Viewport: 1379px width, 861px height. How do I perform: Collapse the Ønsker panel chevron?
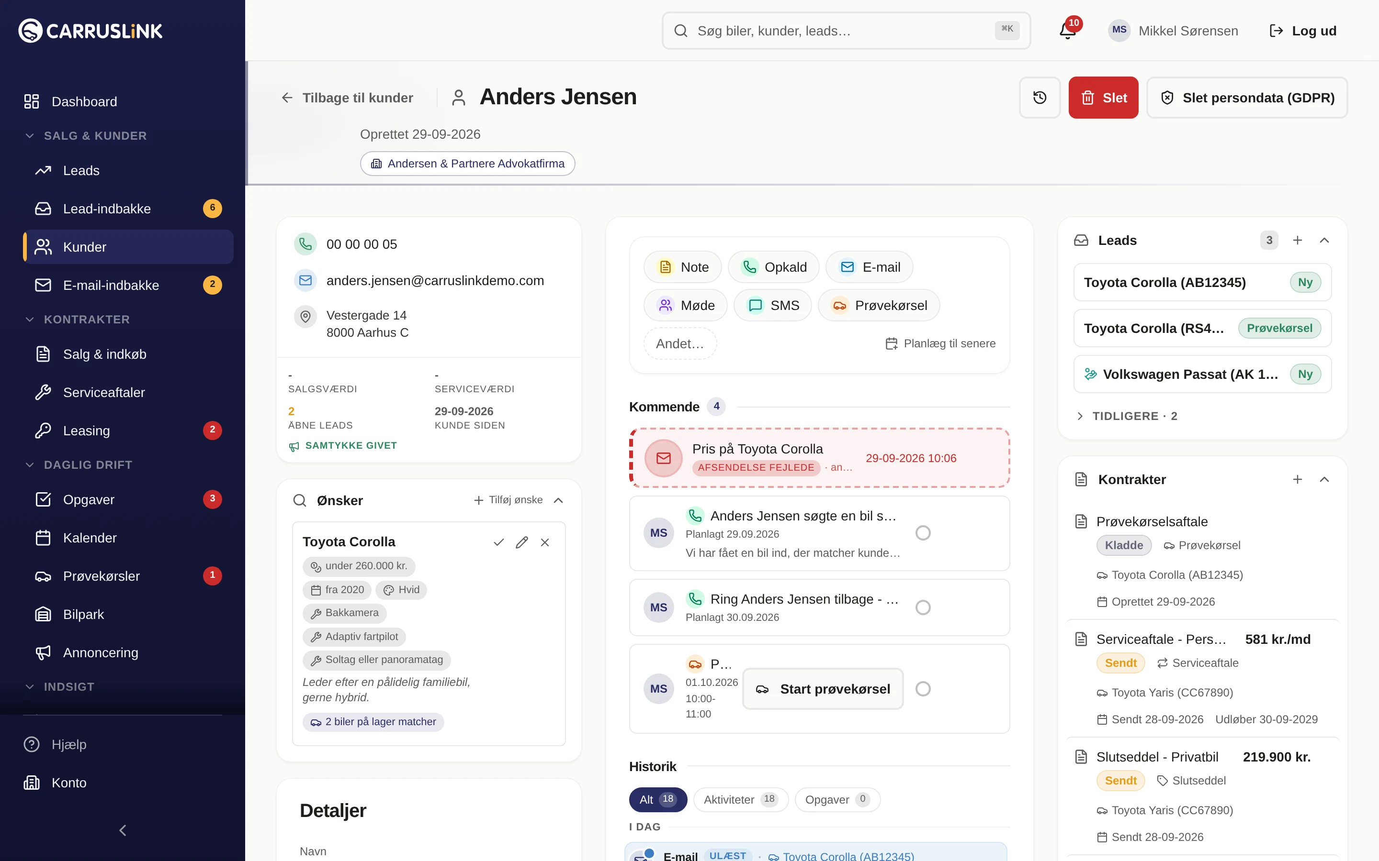click(x=558, y=500)
